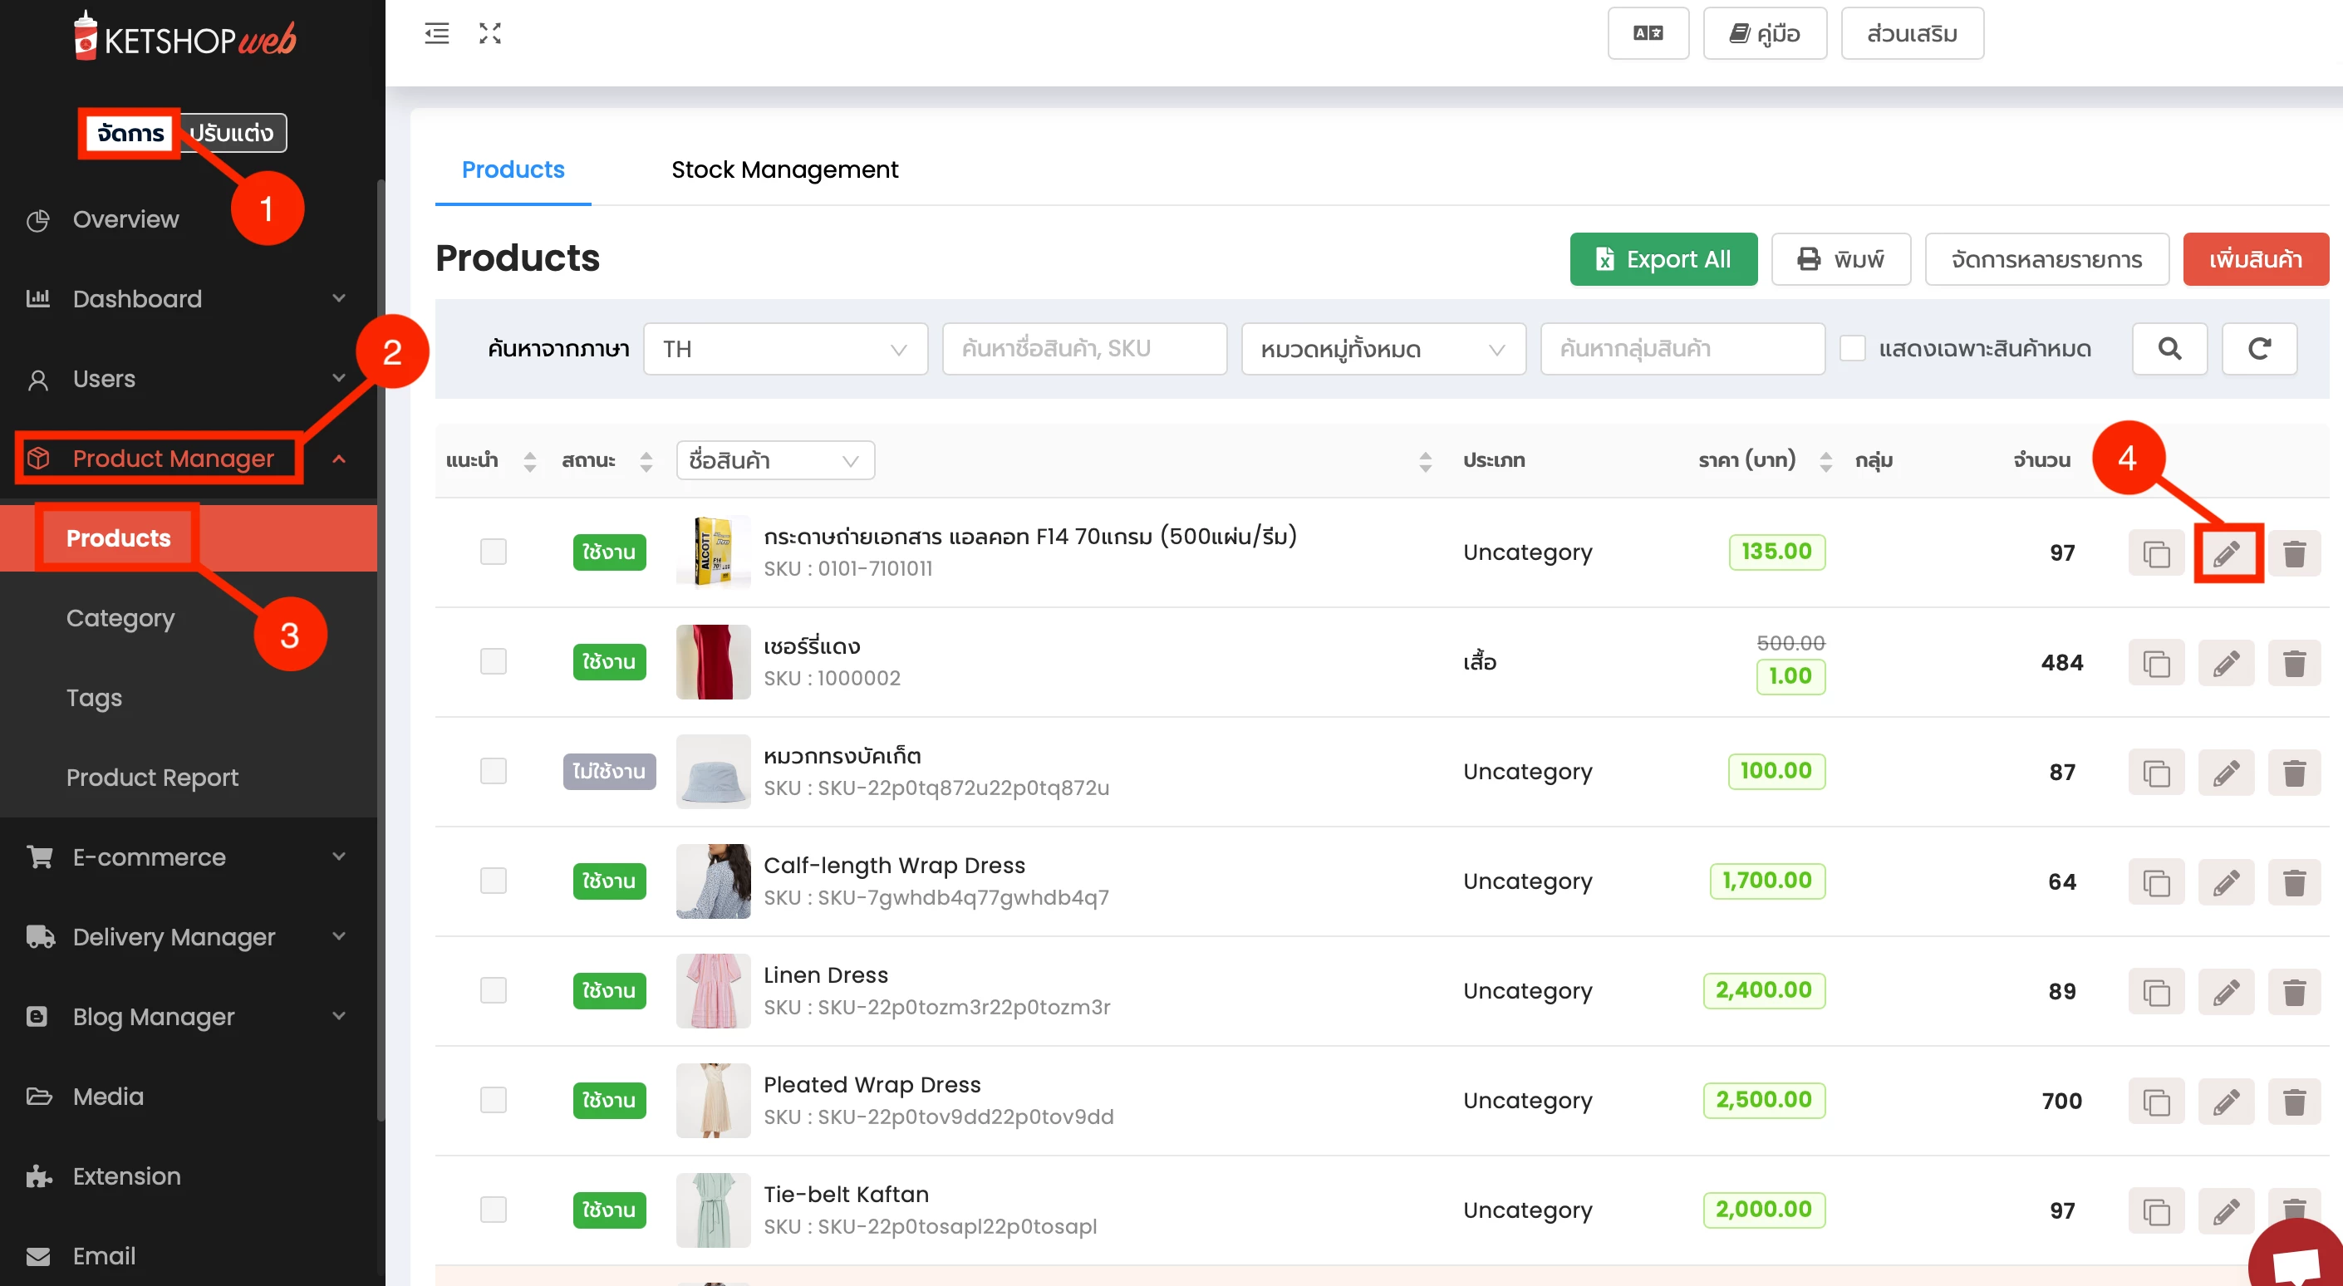Edit the Tie-belt Kaftan product
Viewport: 2343px width, 1286px height.
[x=2226, y=1211]
